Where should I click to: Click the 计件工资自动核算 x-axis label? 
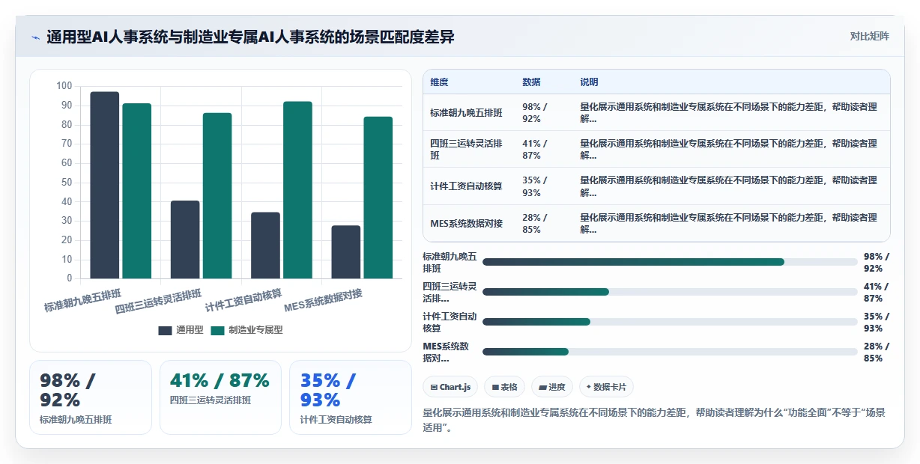coord(244,299)
